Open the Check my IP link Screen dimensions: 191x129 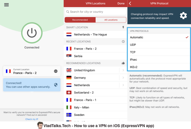coord(32,119)
